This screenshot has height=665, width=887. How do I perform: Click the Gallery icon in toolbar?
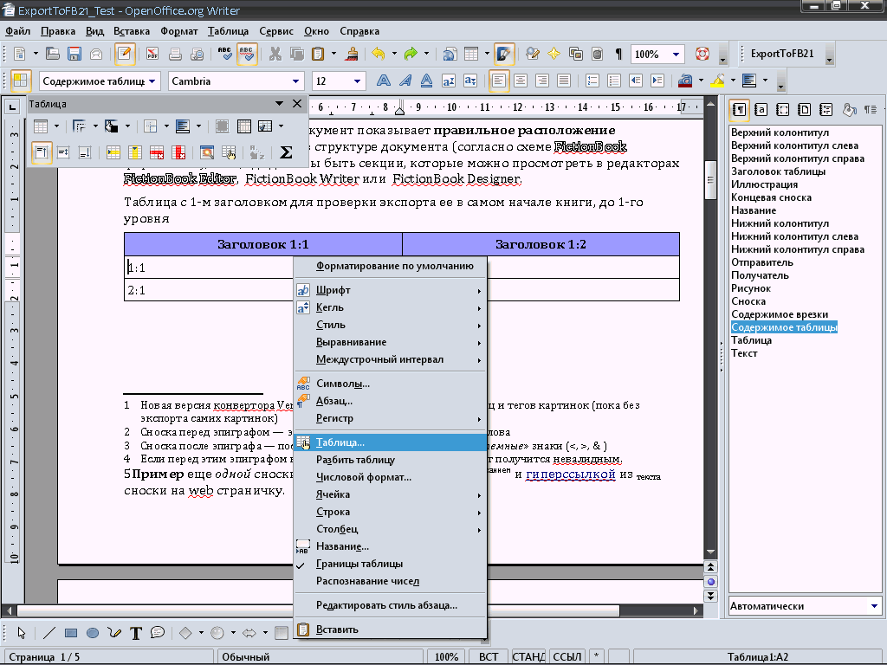[576, 54]
